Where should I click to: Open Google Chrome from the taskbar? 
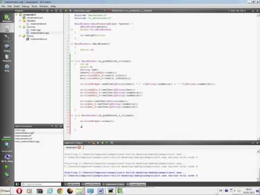click(x=60, y=191)
